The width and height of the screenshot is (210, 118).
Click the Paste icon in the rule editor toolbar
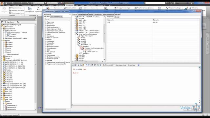click(83, 65)
